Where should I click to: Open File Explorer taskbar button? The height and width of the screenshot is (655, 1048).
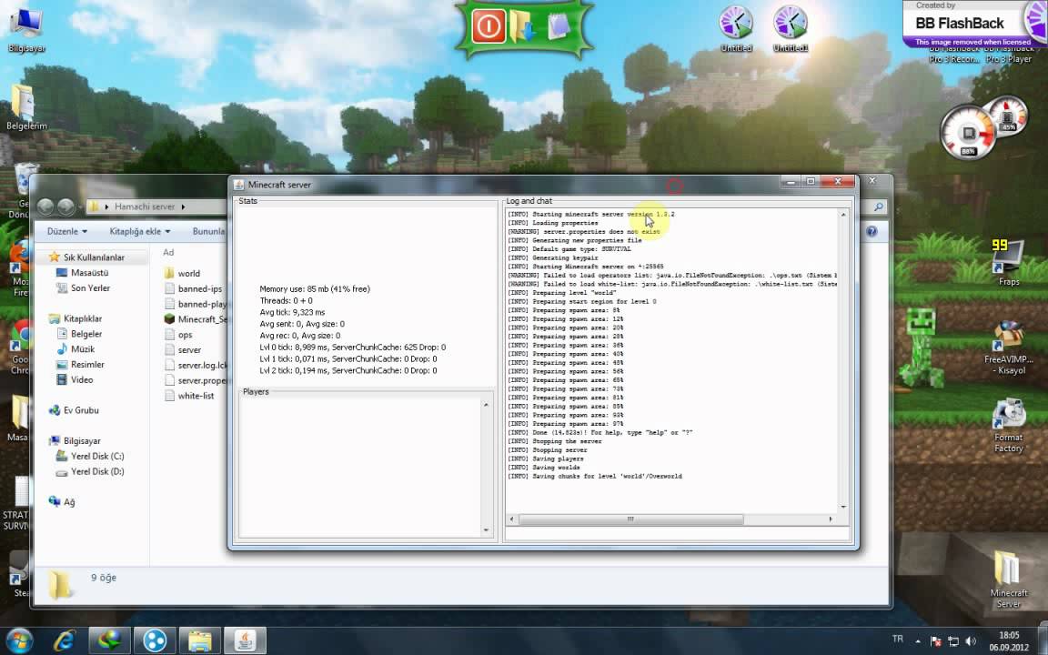point(199,640)
